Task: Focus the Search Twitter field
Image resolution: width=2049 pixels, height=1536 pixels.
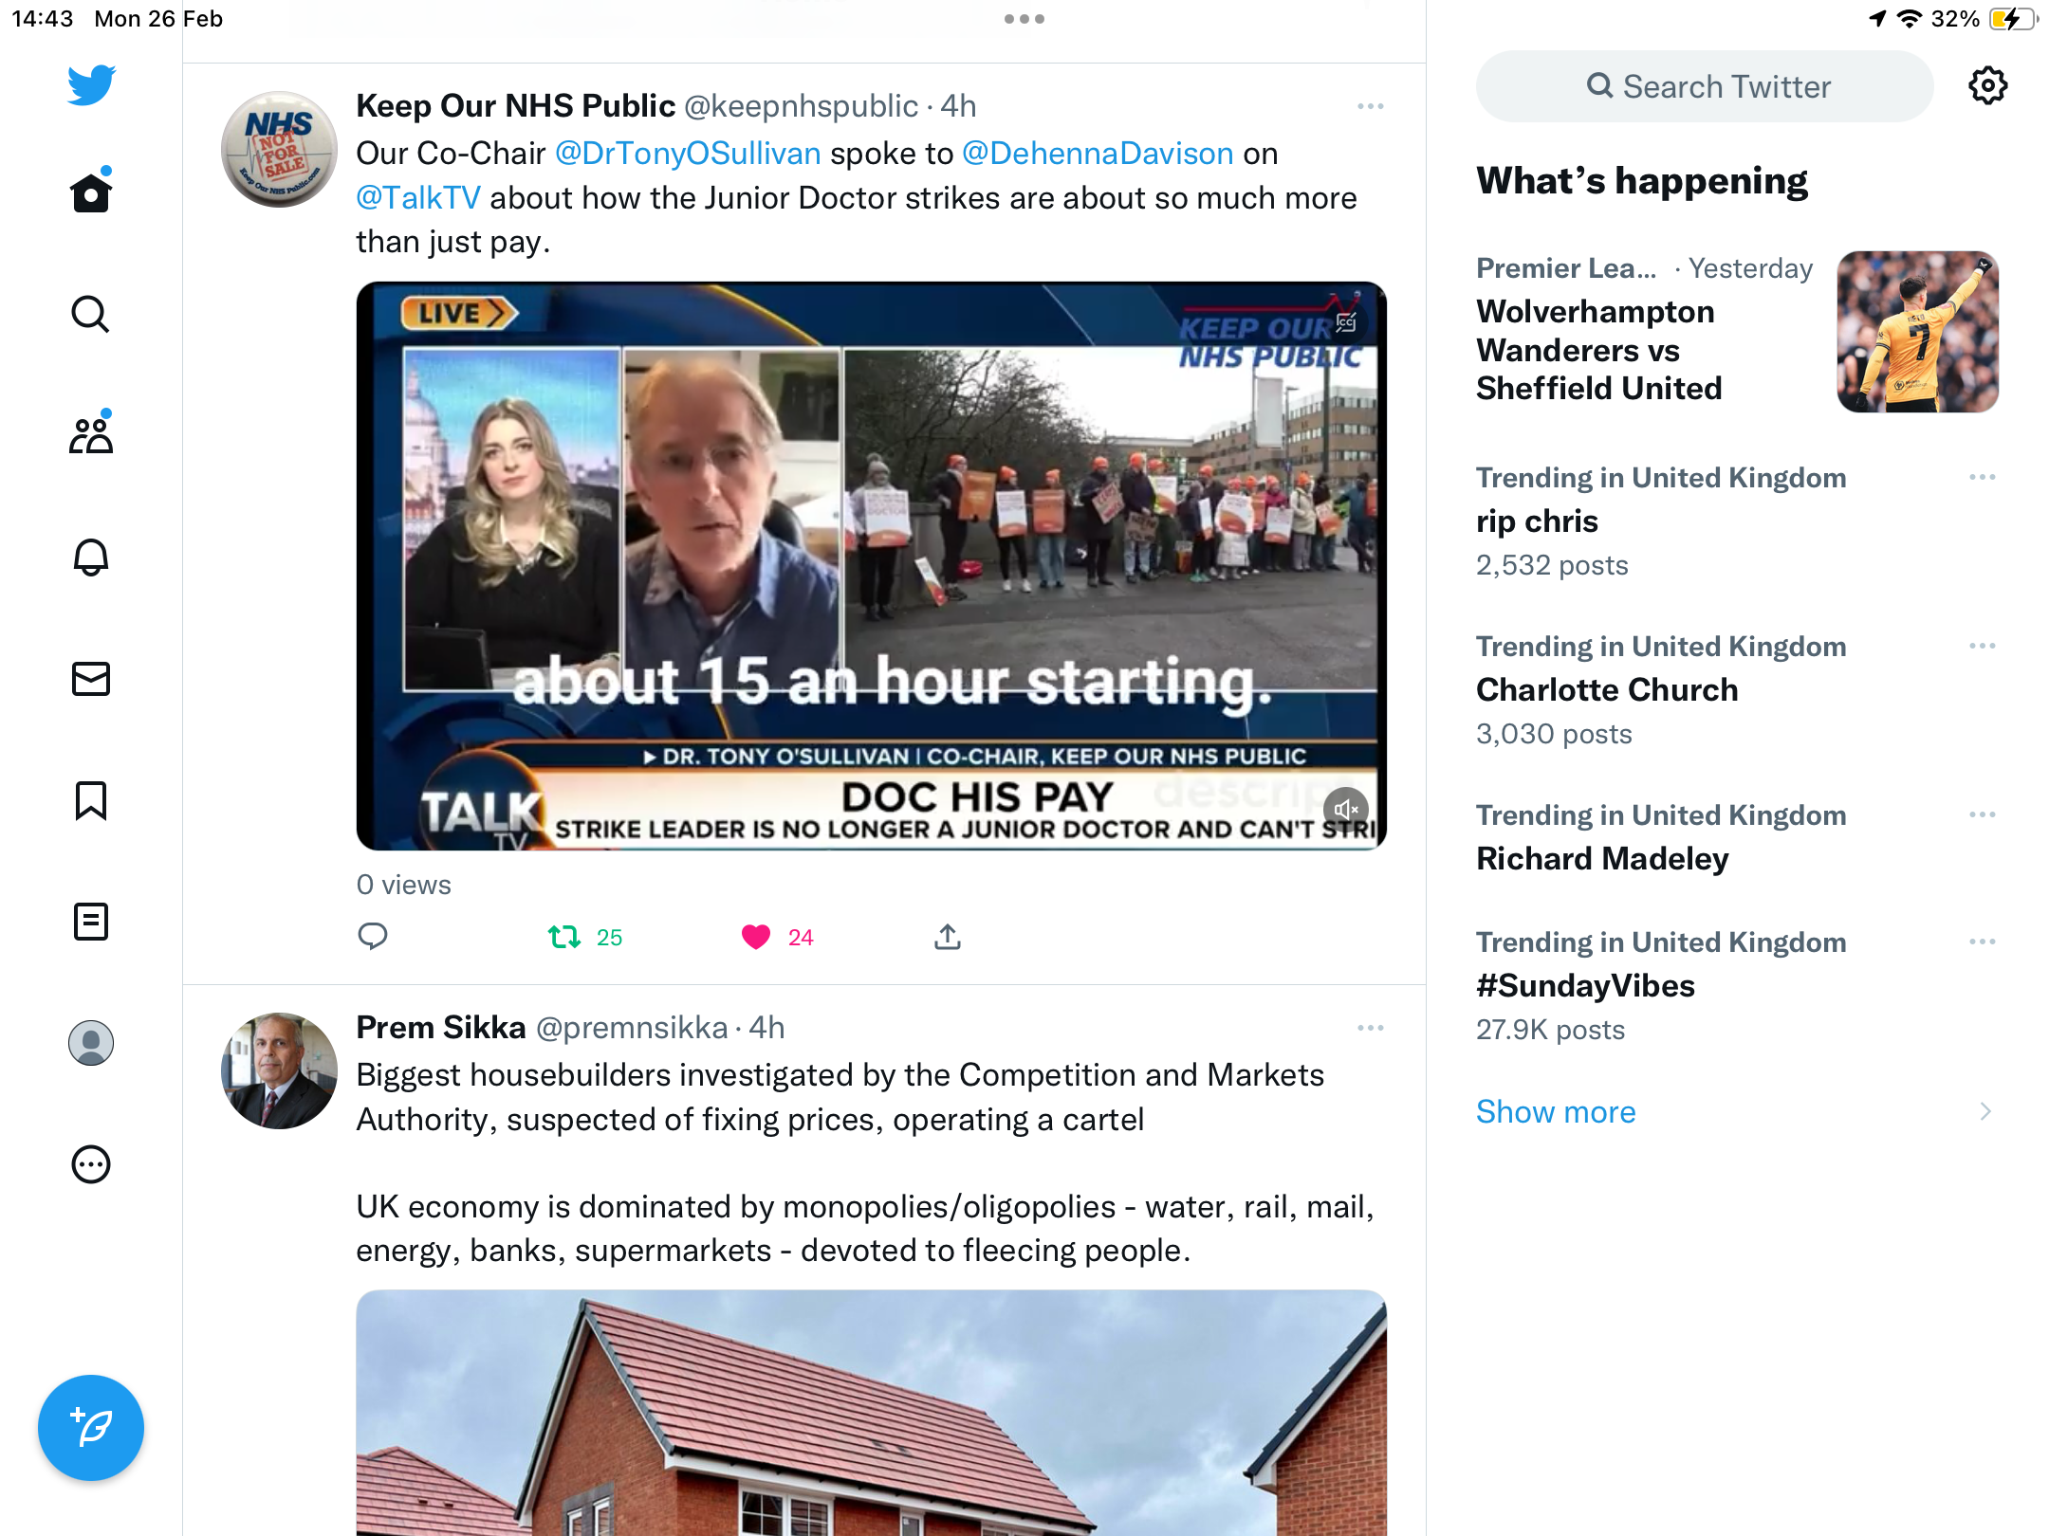Action: [x=1705, y=86]
